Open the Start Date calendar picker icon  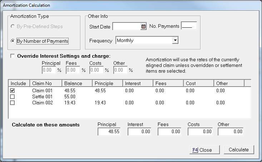144,26
